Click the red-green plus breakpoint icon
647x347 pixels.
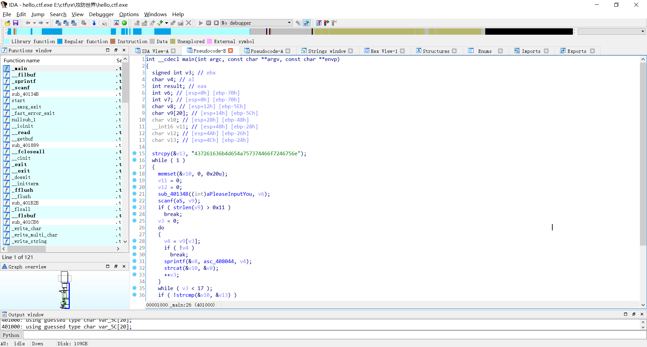[x=326, y=23]
